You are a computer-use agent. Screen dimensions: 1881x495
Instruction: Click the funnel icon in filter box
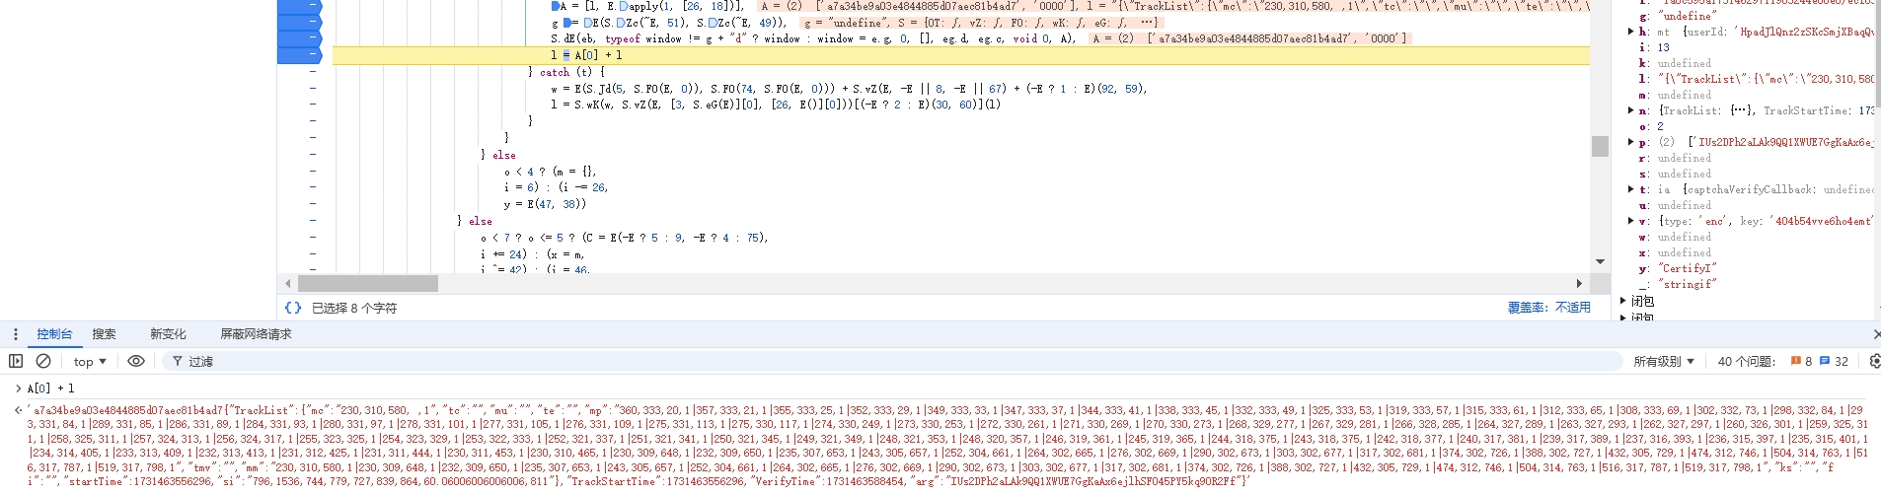click(178, 362)
